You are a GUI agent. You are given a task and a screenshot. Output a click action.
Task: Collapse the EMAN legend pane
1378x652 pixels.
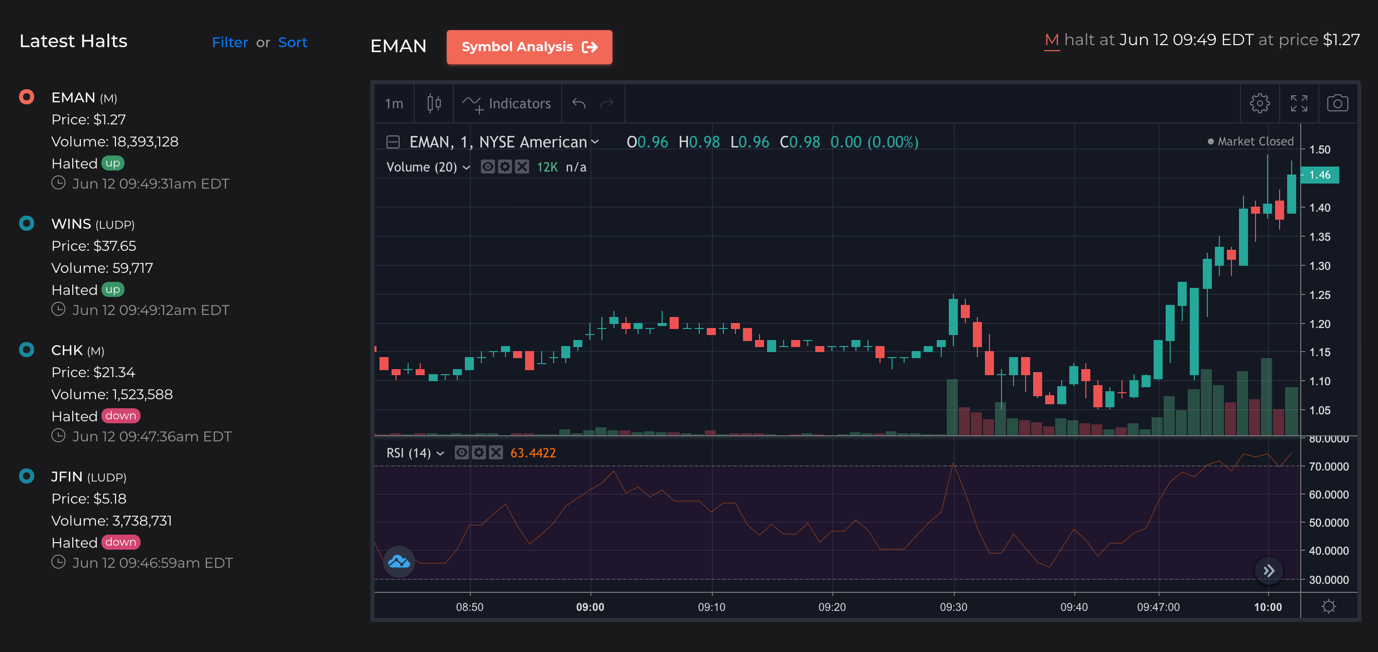[393, 141]
